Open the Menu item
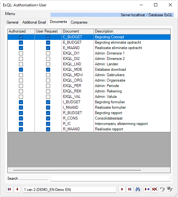178x197 pixels. coord(10,14)
